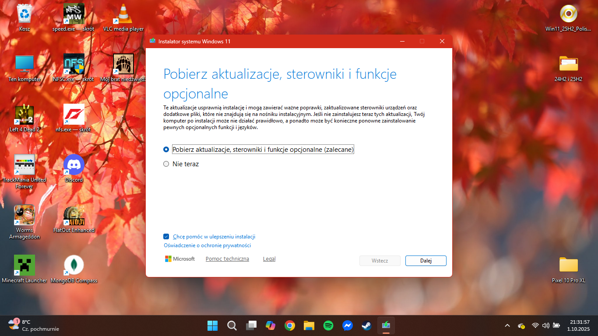This screenshot has width=598, height=336.
Task: Launch Google Chrome from the taskbar
Action: (x=289, y=325)
